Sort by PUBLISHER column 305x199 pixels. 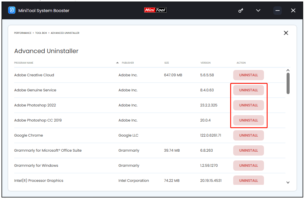(x=128, y=63)
